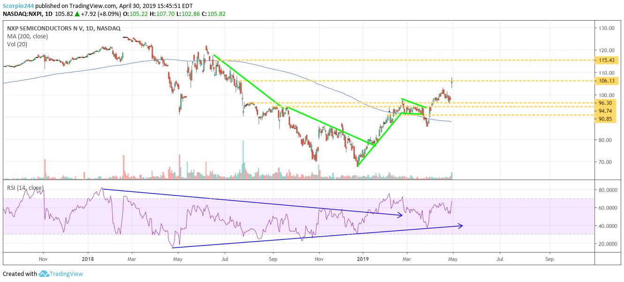Click the Vol (20) indicator label
Image resolution: width=624 pixels, height=282 pixels.
[x=16, y=43]
